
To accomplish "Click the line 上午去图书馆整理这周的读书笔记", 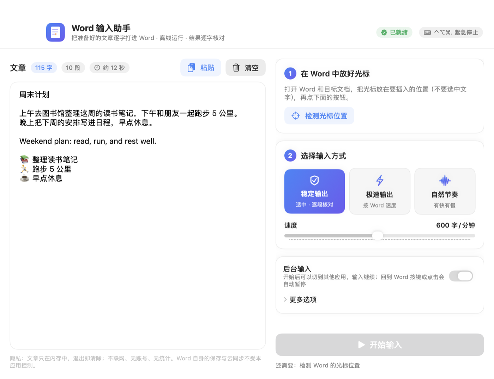I will coord(130,113).
